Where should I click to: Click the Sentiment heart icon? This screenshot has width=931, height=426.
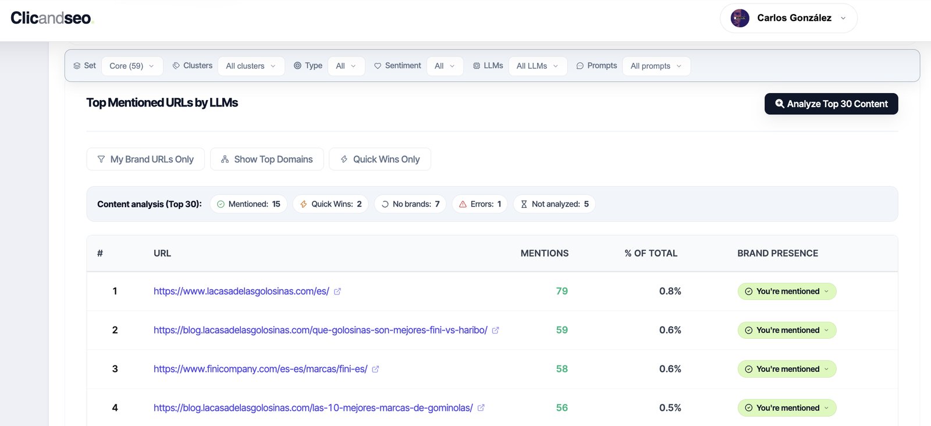click(378, 66)
